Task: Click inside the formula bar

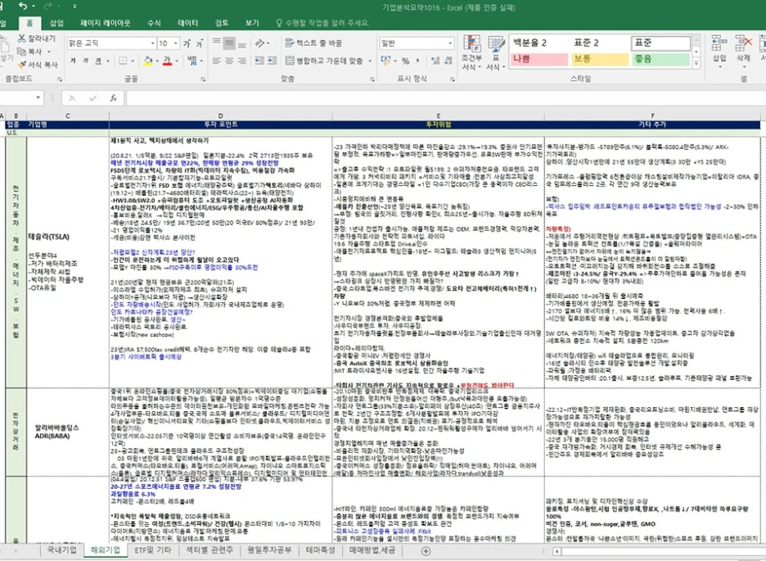Action: tap(444, 98)
